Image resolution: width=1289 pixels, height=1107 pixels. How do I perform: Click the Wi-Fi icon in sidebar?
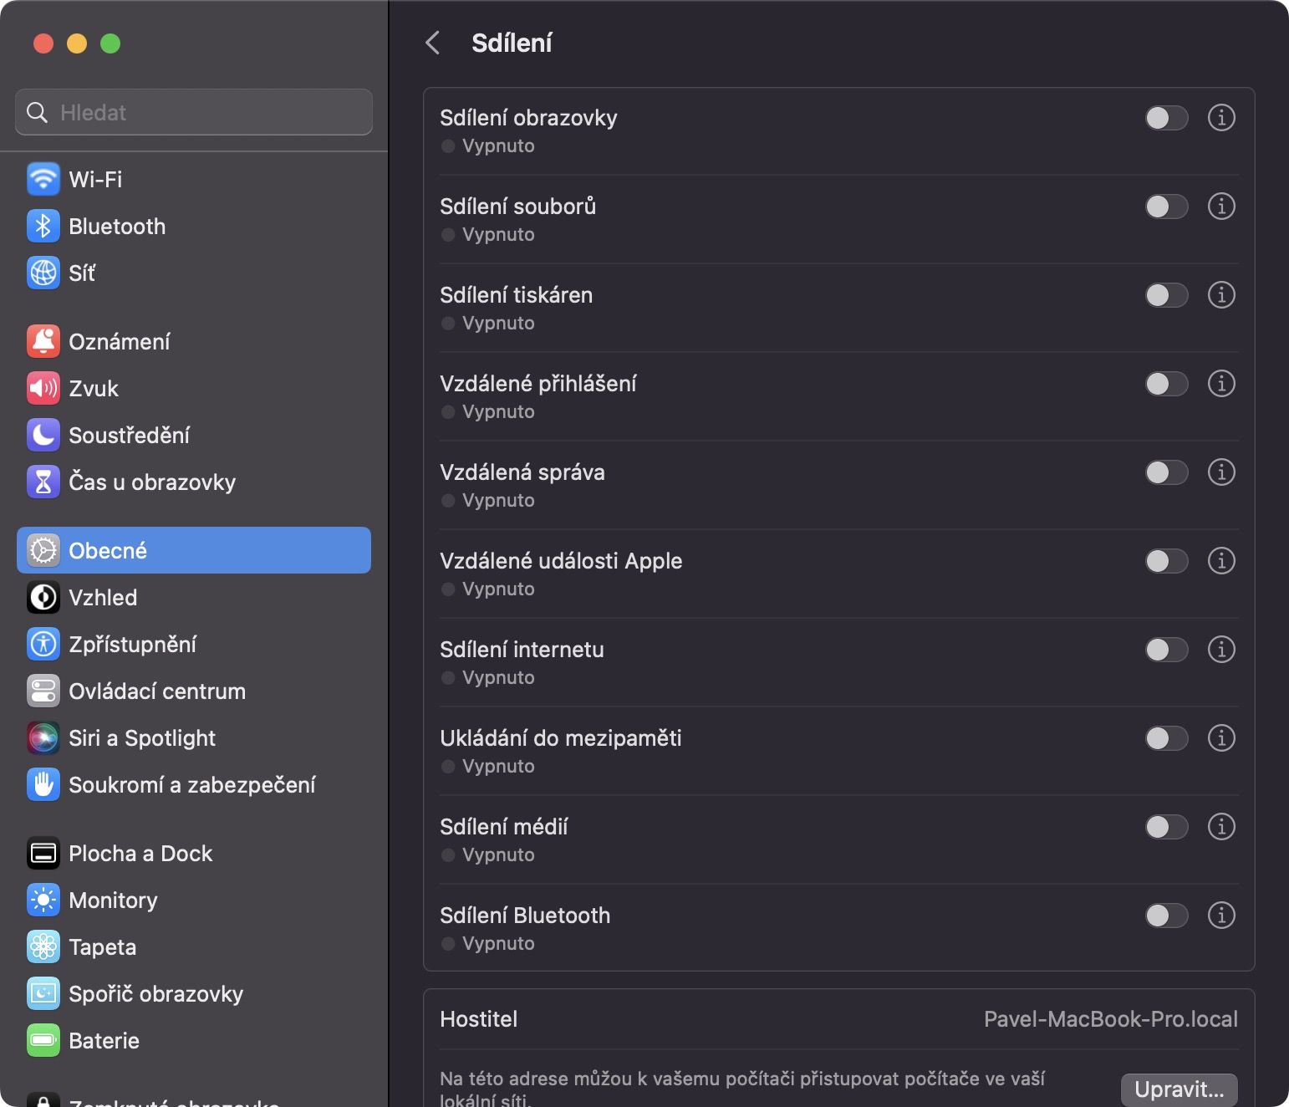[x=43, y=179]
